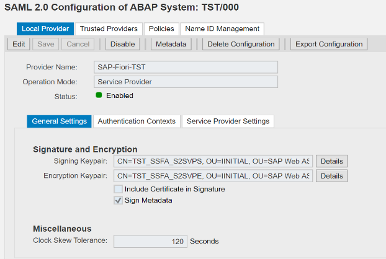The height and width of the screenshot is (259, 386).
Task: Click the Disable button
Action: 123,44
